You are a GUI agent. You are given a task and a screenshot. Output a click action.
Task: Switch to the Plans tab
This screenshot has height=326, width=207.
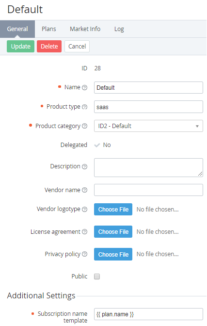(49, 29)
